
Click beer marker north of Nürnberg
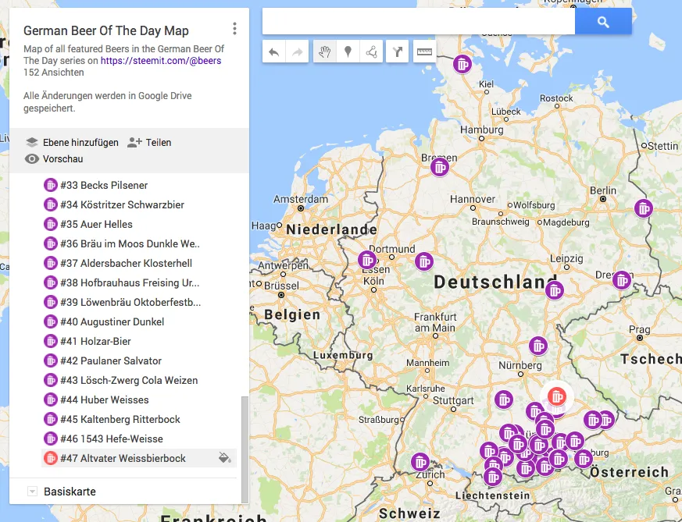coord(538,346)
